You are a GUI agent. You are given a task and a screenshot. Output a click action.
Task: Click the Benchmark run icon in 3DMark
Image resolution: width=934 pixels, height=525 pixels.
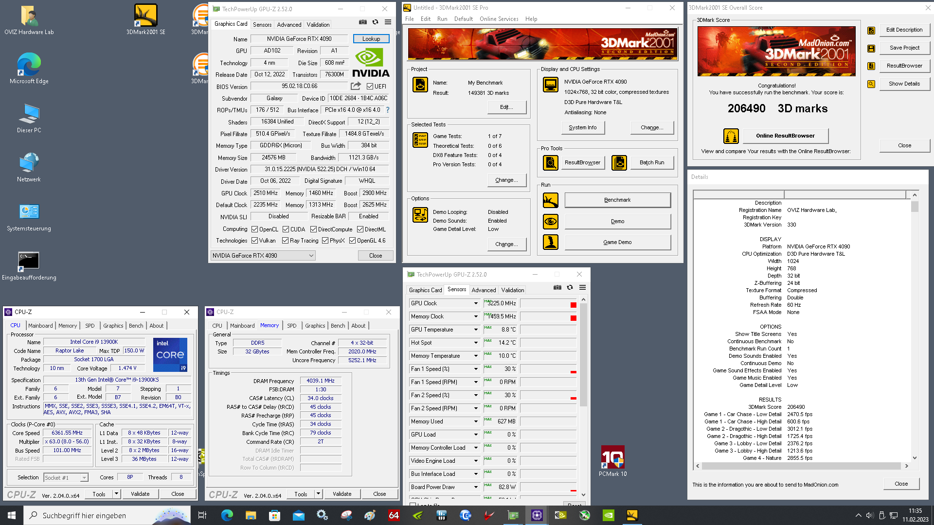pos(551,200)
